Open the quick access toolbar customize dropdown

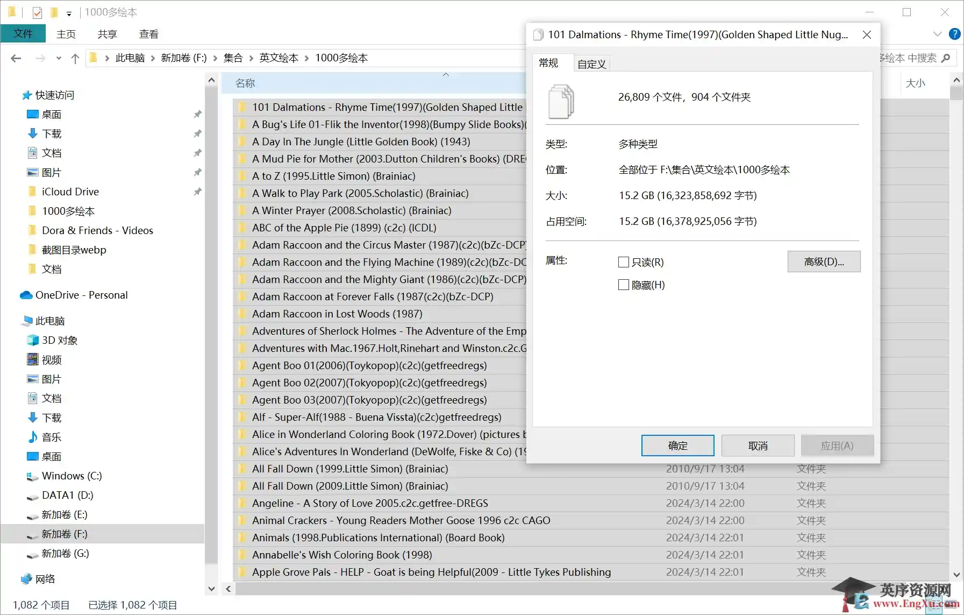tap(69, 13)
